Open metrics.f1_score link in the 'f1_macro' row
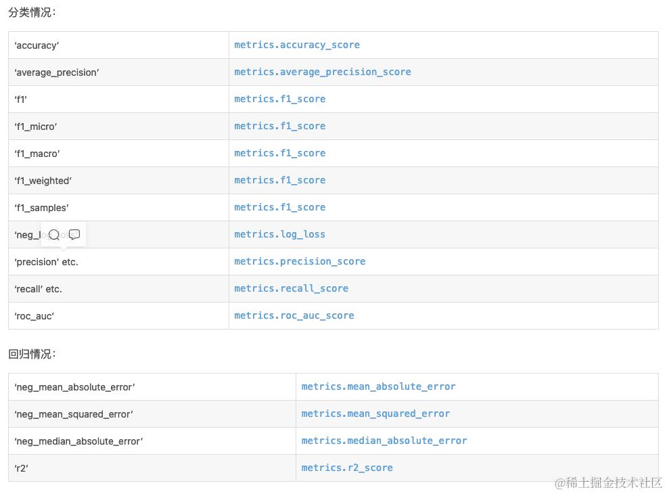Screen dimensions: 667x494 pos(280,153)
